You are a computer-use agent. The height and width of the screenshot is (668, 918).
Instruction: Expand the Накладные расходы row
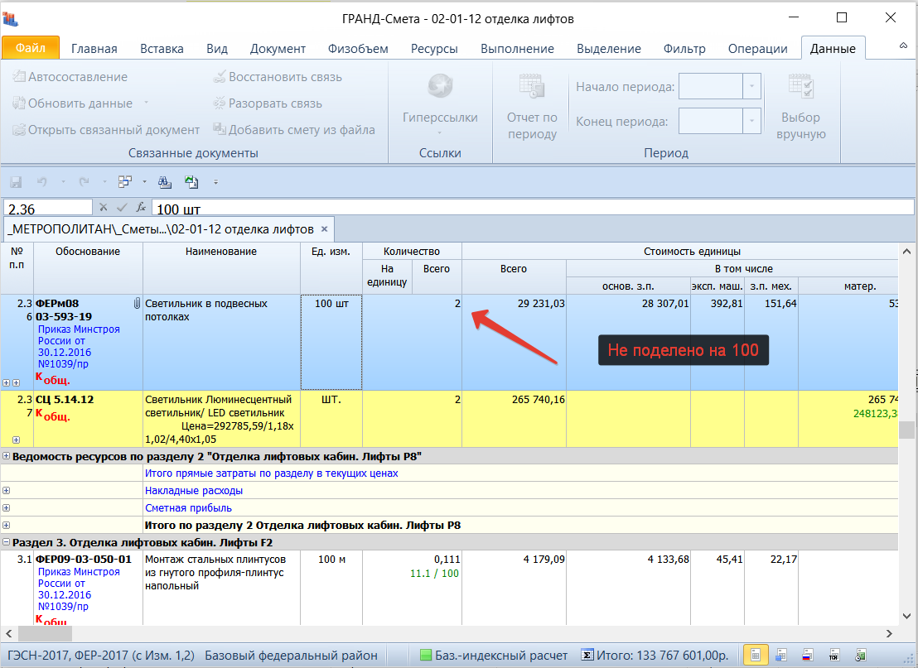click(7, 491)
